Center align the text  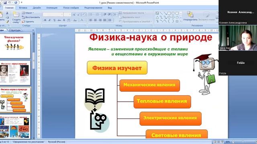click(96, 20)
